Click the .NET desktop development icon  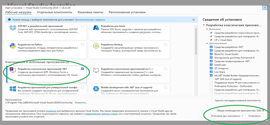13,70
